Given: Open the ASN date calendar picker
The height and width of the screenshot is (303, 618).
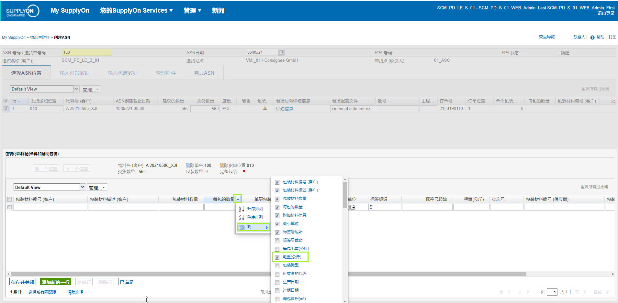Looking at the screenshot, I should [281, 52].
